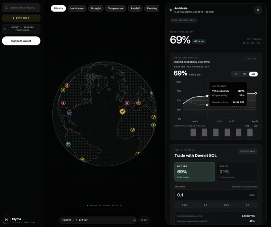Click the green status dot beside Andalusia
The image size is (271, 227).
coord(171,10)
